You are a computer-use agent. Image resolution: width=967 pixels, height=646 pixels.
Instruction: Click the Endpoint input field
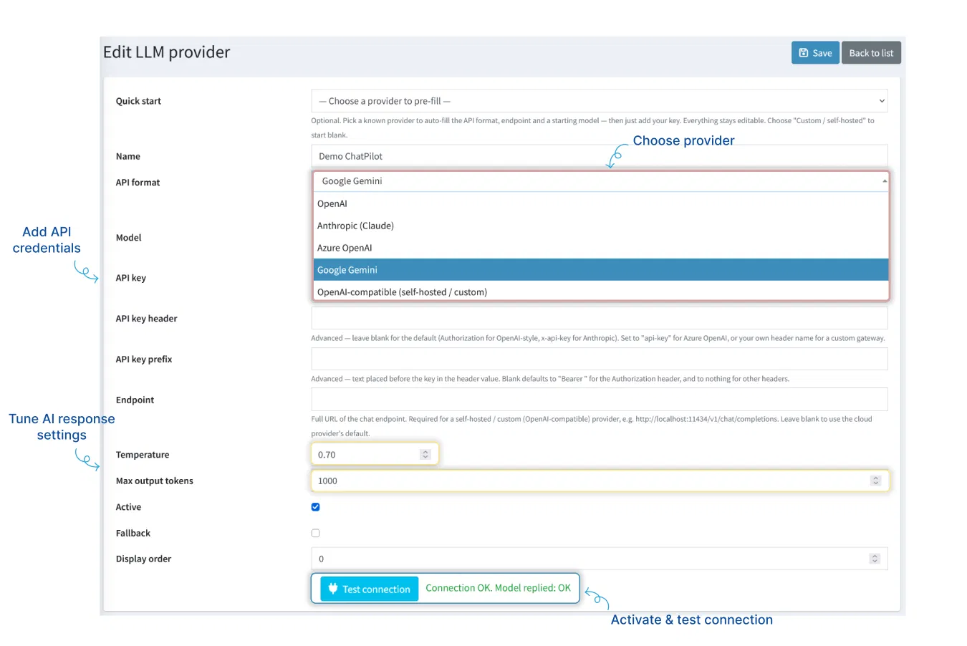tap(600, 400)
